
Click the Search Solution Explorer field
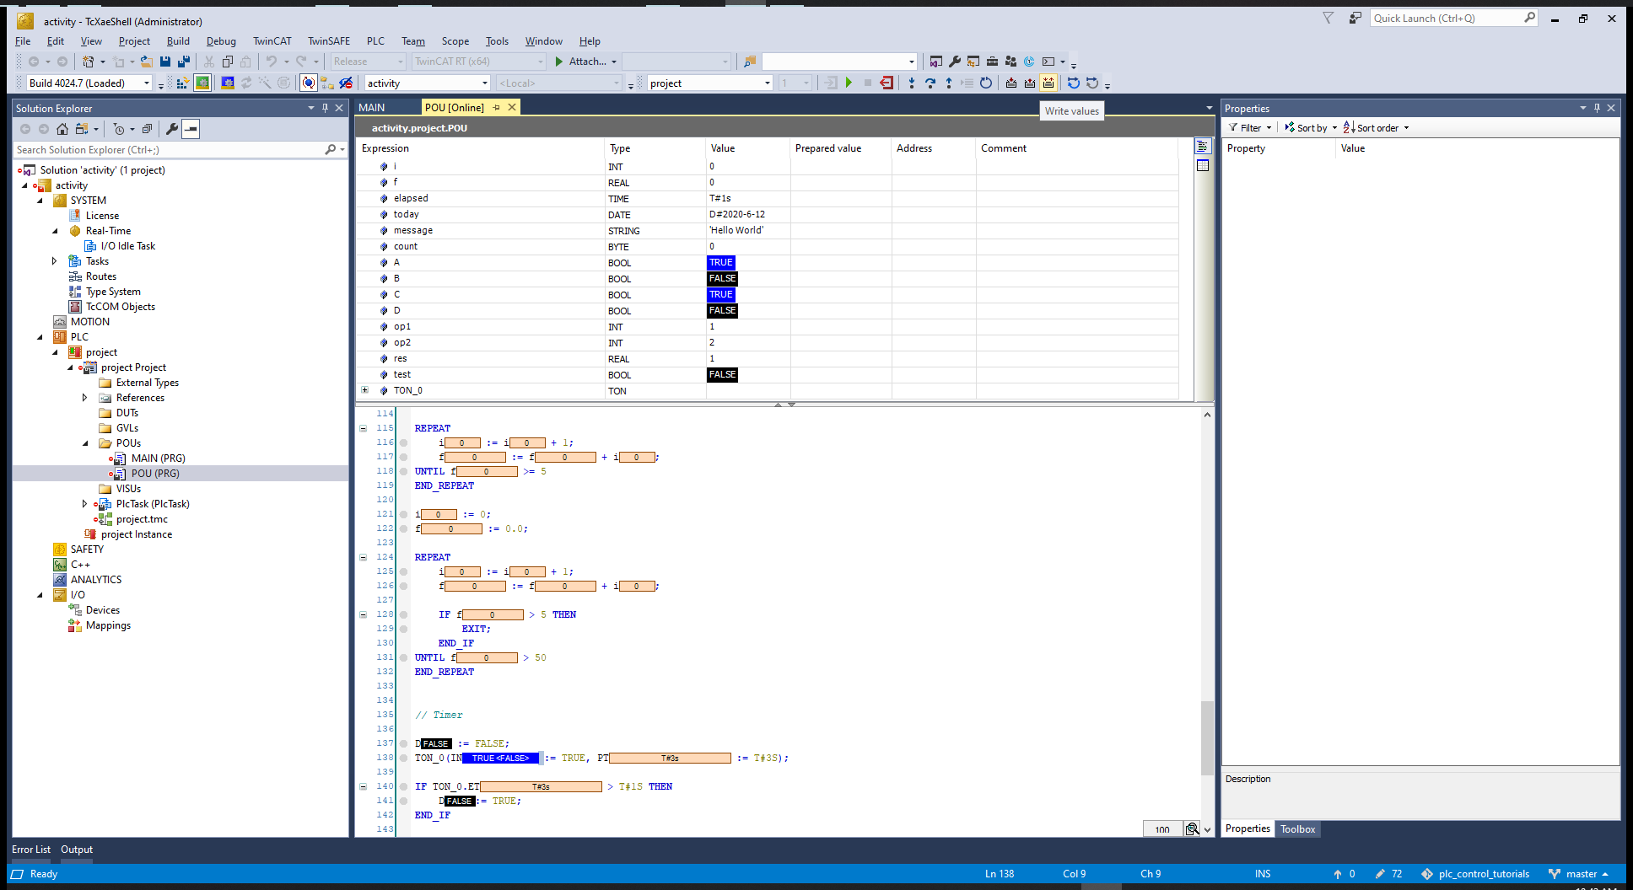tap(169, 150)
